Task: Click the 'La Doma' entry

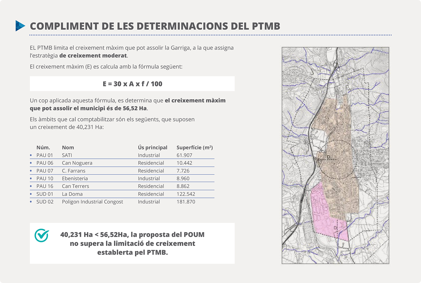Action: tap(72, 194)
